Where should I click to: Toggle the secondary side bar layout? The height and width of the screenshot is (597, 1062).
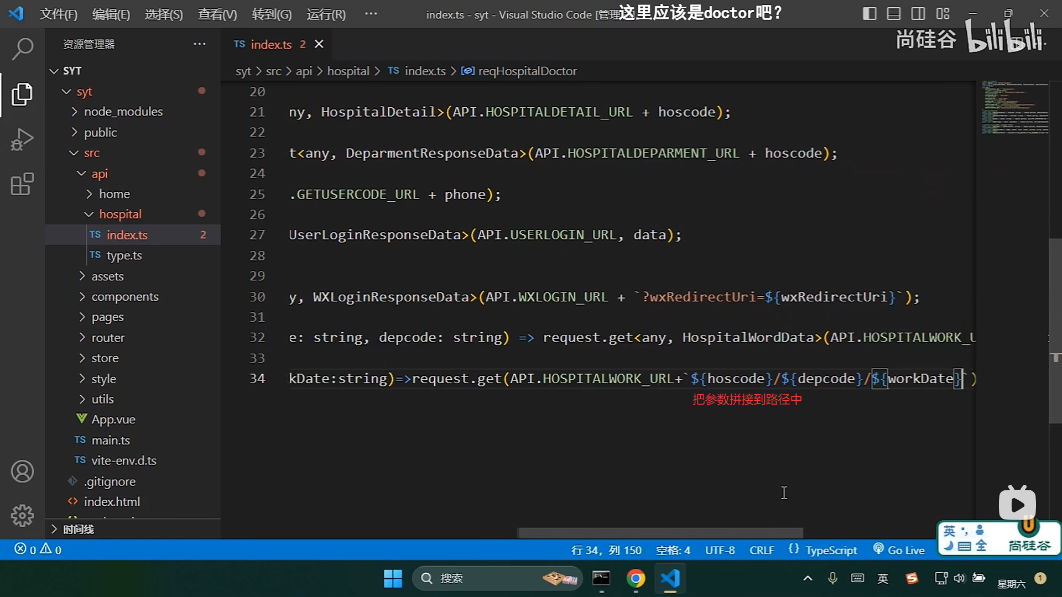click(918, 14)
